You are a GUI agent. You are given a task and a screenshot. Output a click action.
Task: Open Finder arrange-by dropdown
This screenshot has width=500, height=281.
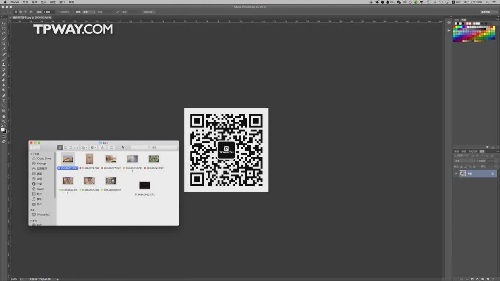pyautogui.click(x=84, y=148)
